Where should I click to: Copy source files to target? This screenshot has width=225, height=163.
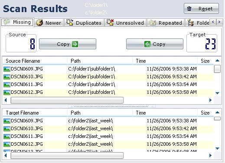[x=68, y=44]
